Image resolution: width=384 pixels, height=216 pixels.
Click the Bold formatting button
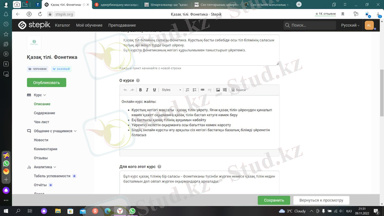tap(140, 90)
